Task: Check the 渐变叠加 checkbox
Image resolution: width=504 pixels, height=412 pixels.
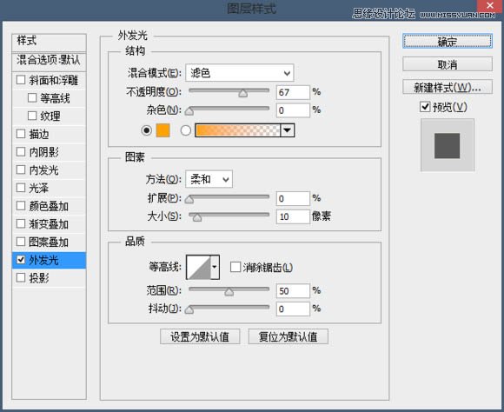Action: [21, 223]
